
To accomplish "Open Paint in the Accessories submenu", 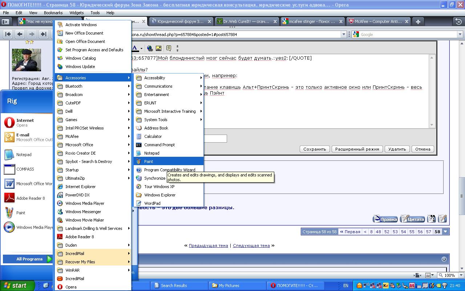I will (169, 162).
